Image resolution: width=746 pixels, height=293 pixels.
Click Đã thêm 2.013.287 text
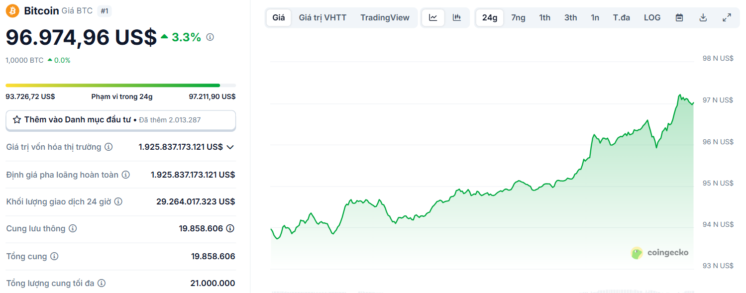170,120
